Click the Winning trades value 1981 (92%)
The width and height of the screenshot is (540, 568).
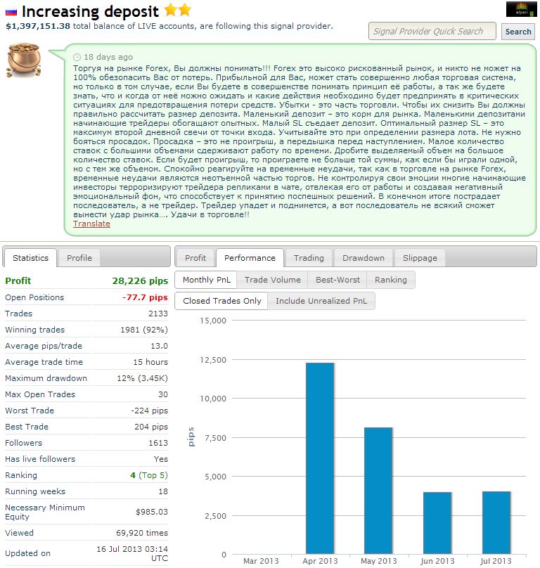(x=144, y=330)
